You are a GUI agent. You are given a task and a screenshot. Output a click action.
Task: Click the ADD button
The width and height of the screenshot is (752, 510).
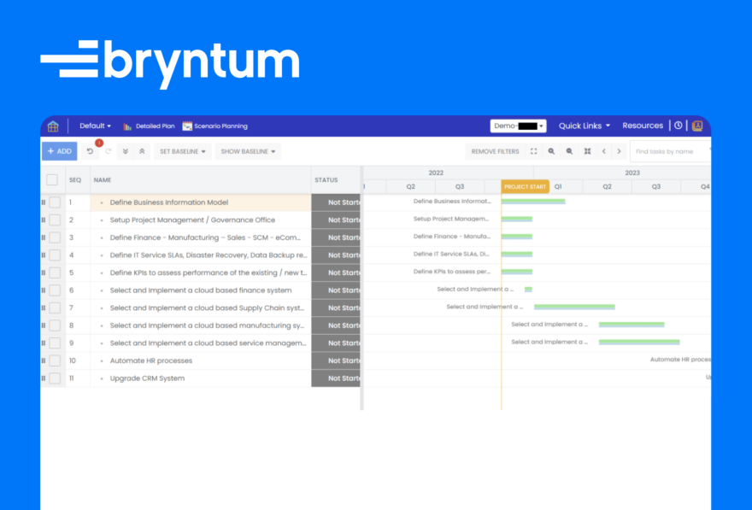(59, 151)
